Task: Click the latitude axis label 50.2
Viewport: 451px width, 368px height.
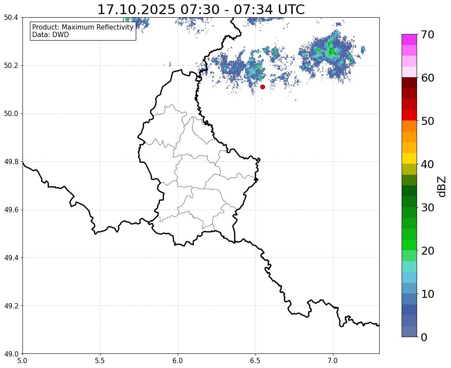Action: (11, 66)
